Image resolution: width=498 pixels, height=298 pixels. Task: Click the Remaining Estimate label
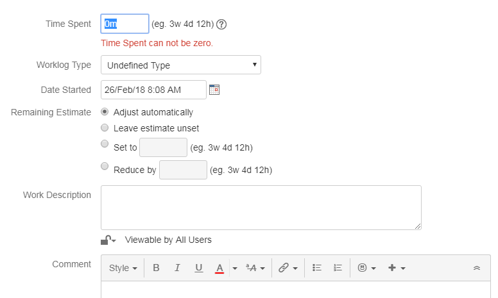(51, 112)
